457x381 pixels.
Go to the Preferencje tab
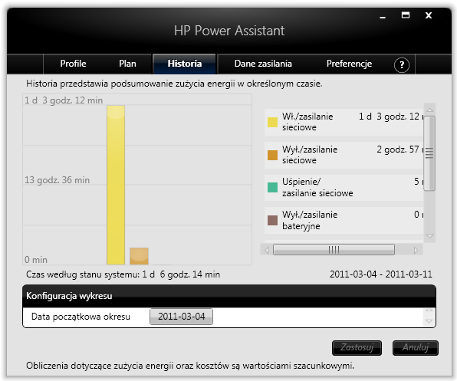tap(349, 64)
